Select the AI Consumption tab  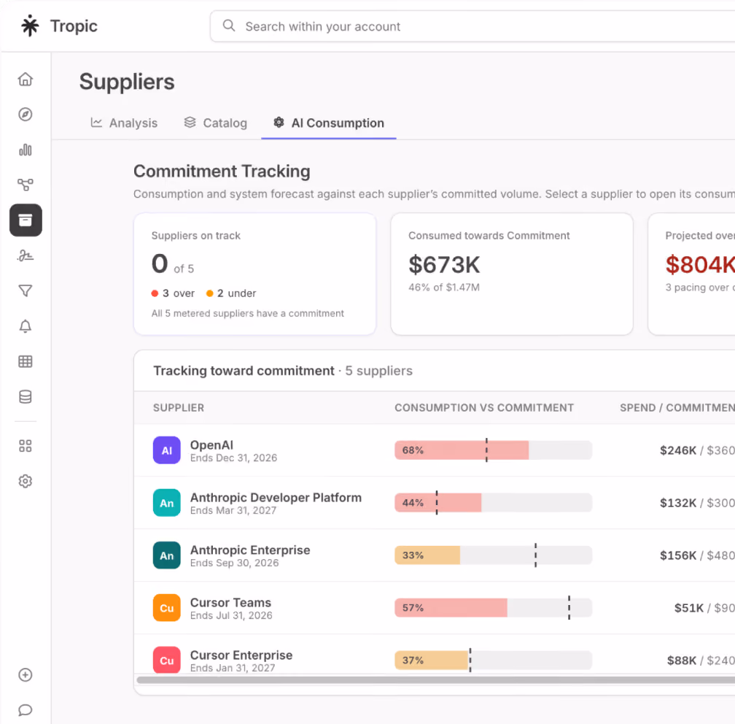point(329,123)
